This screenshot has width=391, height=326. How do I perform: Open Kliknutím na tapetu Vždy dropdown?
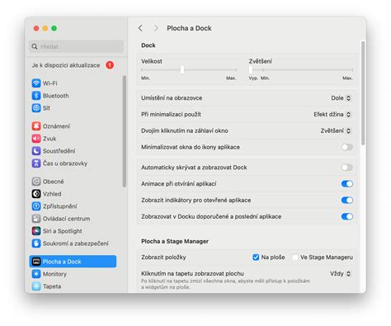tap(341, 273)
